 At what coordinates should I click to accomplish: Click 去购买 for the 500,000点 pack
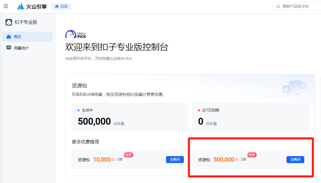click(x=295, y=160)
